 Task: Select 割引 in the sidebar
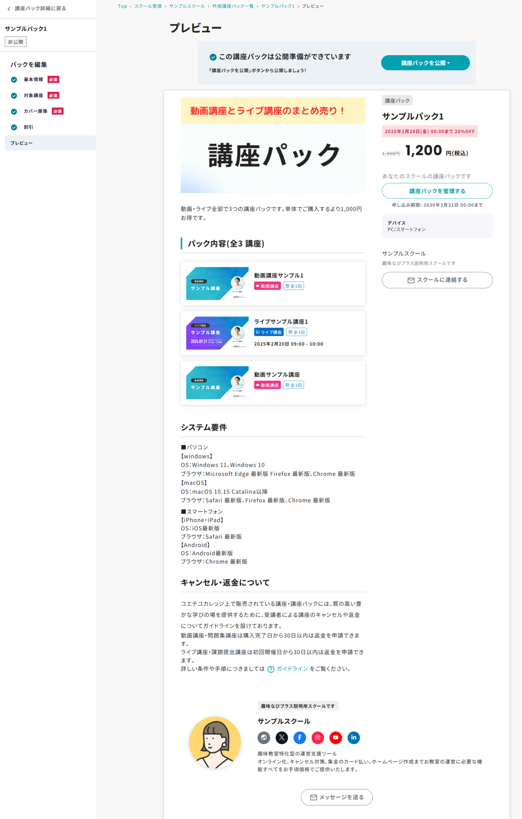(28, 127)
